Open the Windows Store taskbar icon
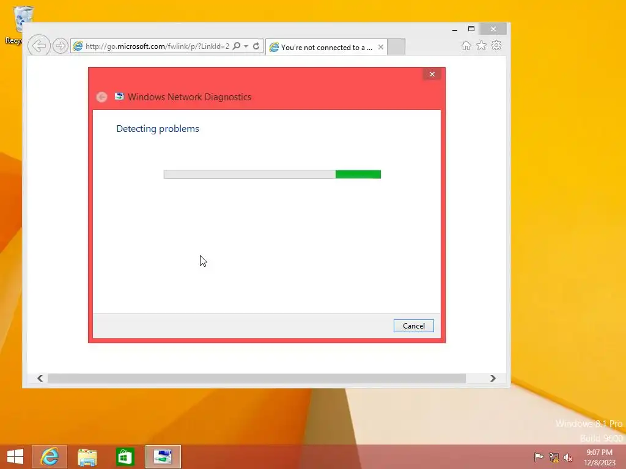 [125, 457]
